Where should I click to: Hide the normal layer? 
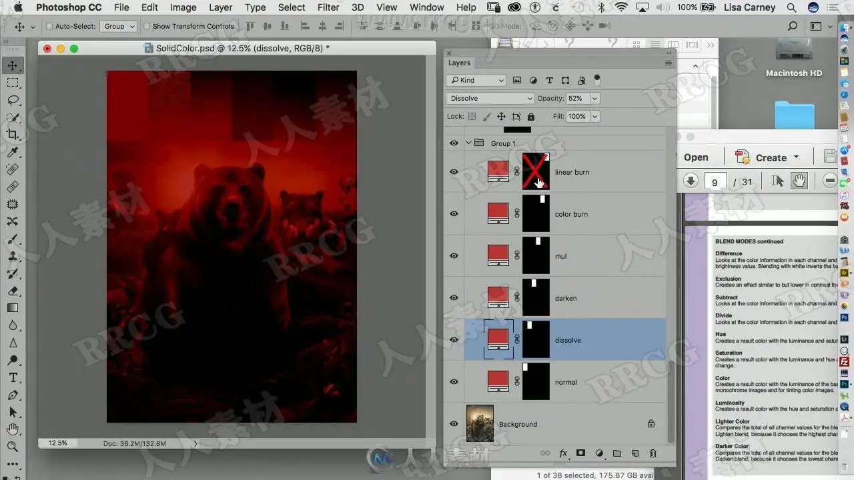pyautogui.click(x=454, y=382)
